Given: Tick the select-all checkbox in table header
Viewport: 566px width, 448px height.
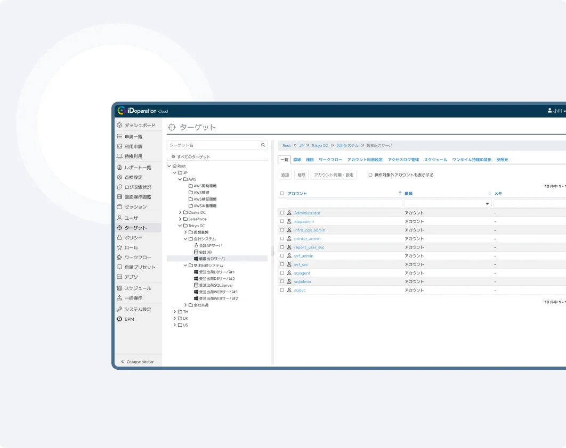Looking at the screenshot, I should tap(282, 194).
